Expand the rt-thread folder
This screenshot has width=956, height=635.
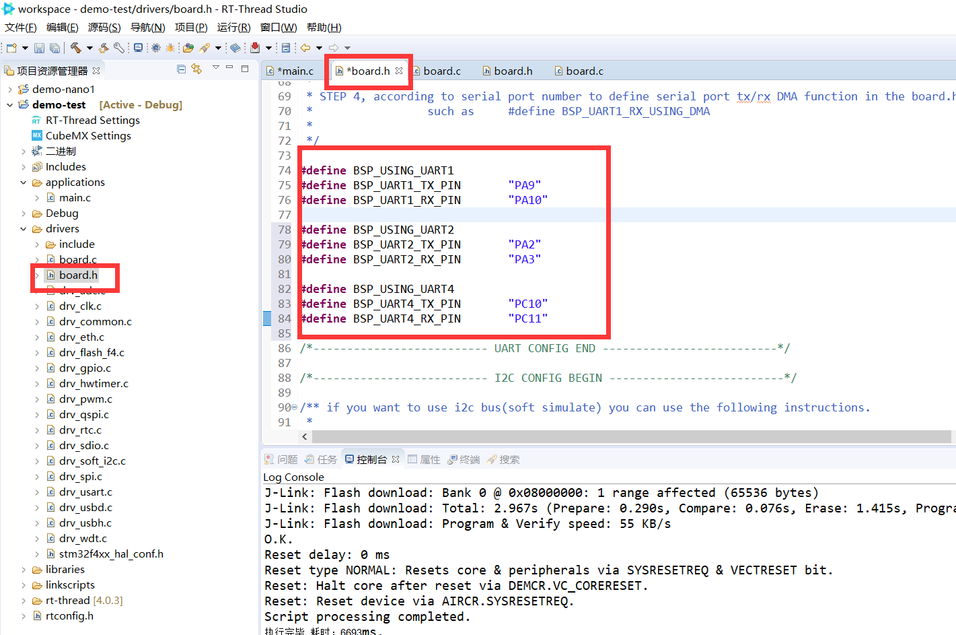pos(23,601)
